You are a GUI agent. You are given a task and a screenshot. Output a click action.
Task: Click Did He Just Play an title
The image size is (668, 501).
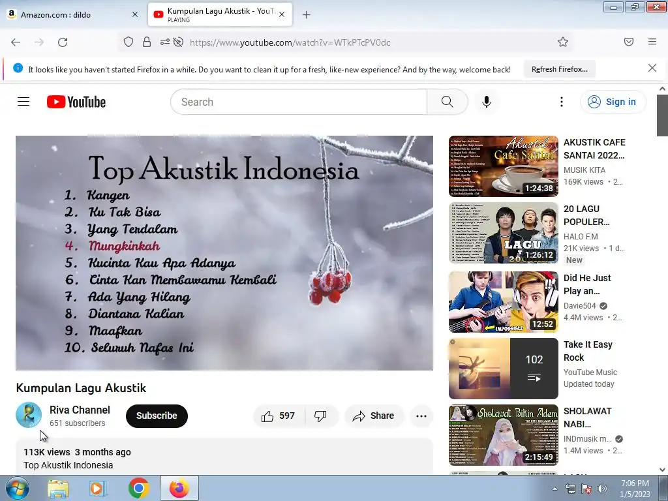[587, 284]
